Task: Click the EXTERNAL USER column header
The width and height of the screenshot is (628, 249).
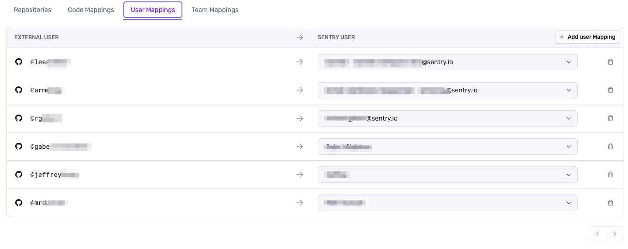Action: [x=36, y=37]
